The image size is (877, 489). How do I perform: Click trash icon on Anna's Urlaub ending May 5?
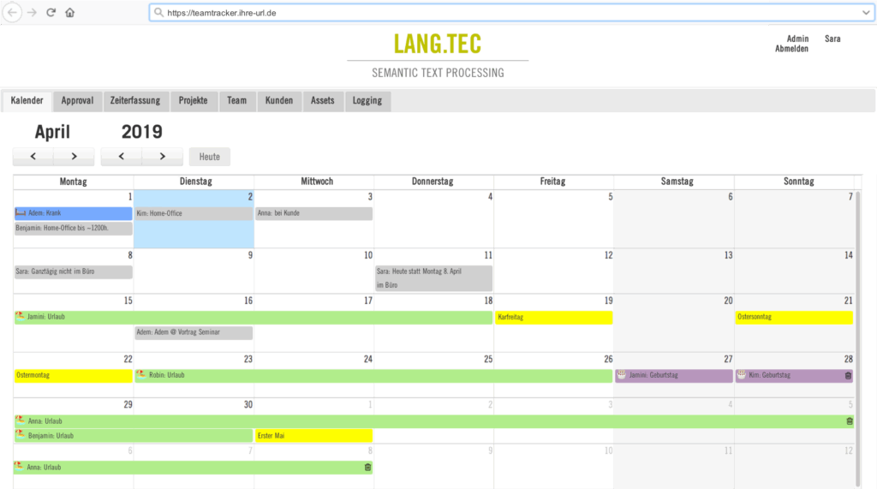coord(849,420)
